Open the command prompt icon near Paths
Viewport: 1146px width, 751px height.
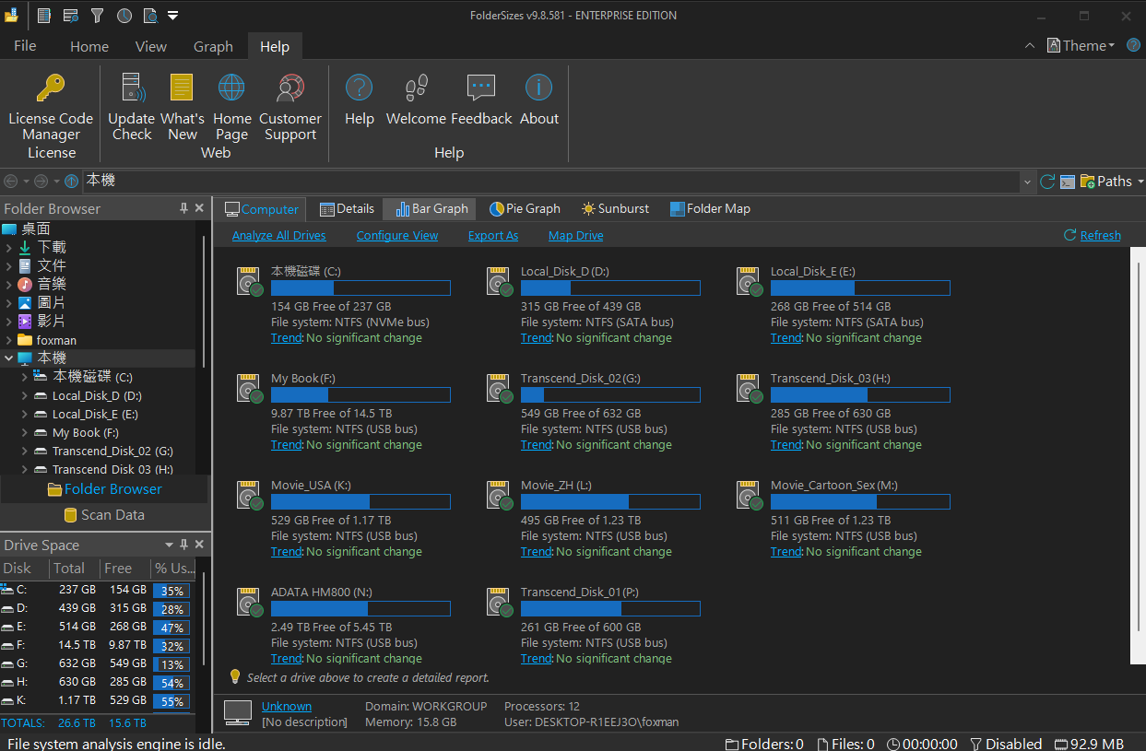1068,182
